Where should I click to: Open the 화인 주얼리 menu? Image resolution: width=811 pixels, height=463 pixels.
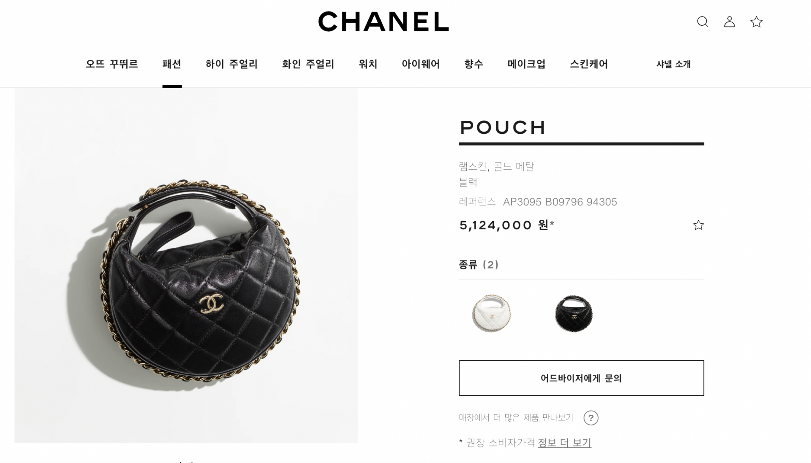308,64
